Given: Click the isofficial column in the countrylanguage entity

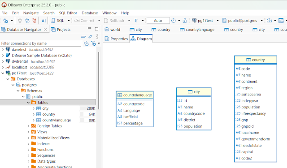Looking at the screenshot, I should click(x=130, y=117).
